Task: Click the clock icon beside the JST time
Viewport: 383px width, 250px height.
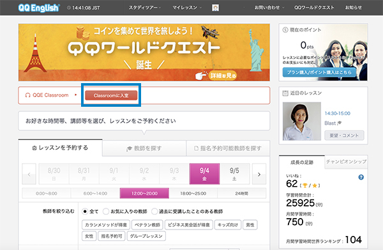Action: 69,8
